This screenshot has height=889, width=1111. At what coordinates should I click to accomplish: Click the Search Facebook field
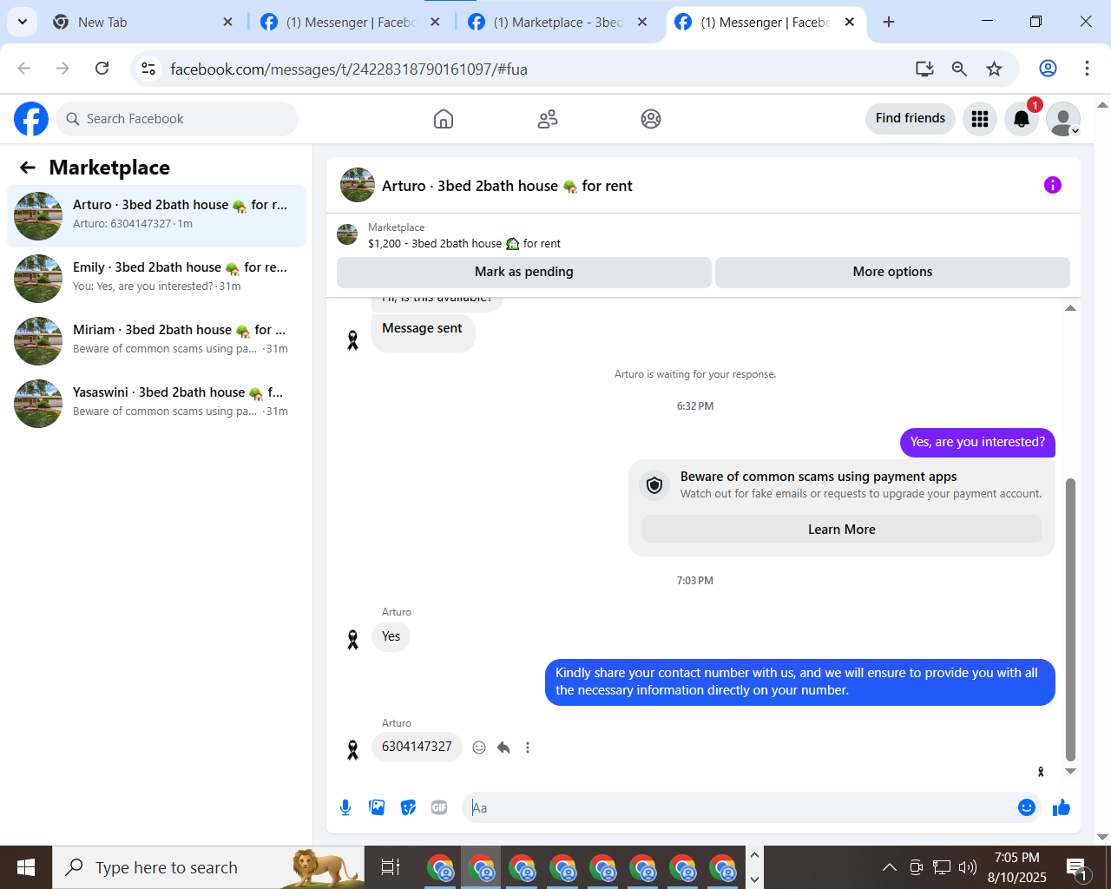[177, 119]
